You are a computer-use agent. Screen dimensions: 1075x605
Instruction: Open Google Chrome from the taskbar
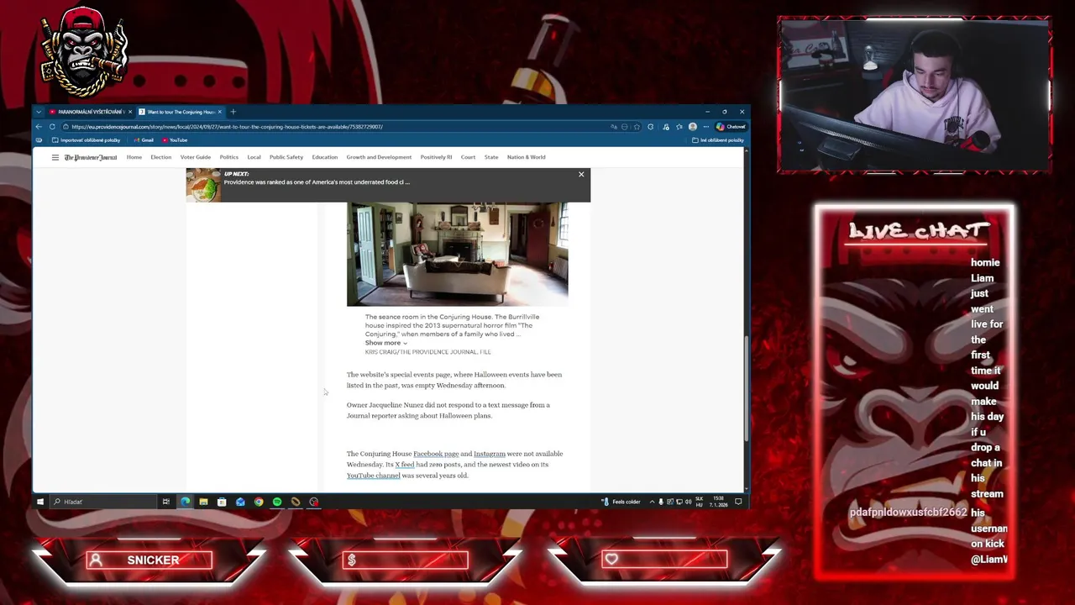pos(259,502)
